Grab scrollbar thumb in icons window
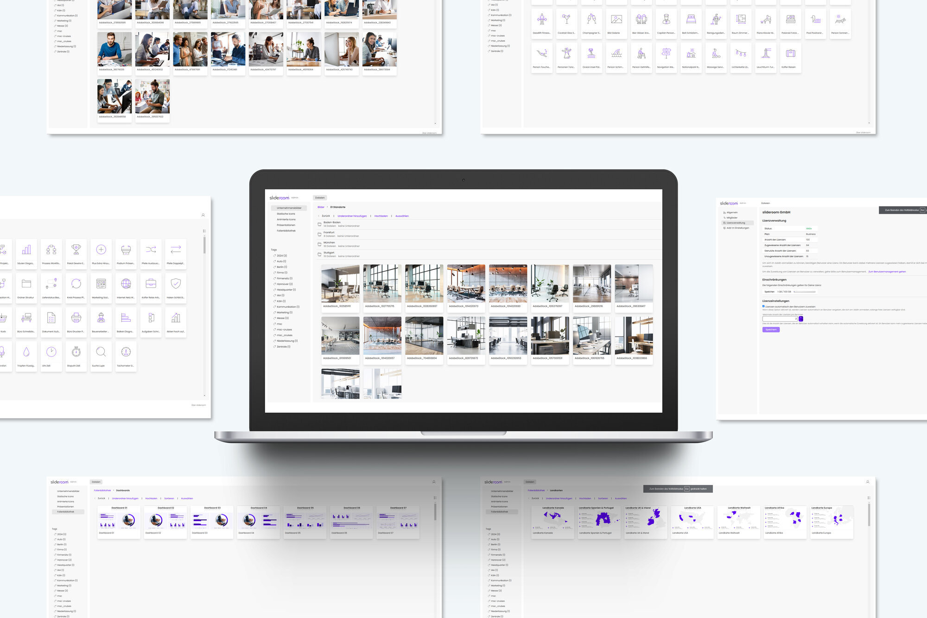 pos(204,244)
